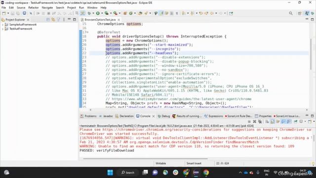The image size is (316, 178).
Task: Switch to the Debug view tab
Action: click(x=164, y=116)
